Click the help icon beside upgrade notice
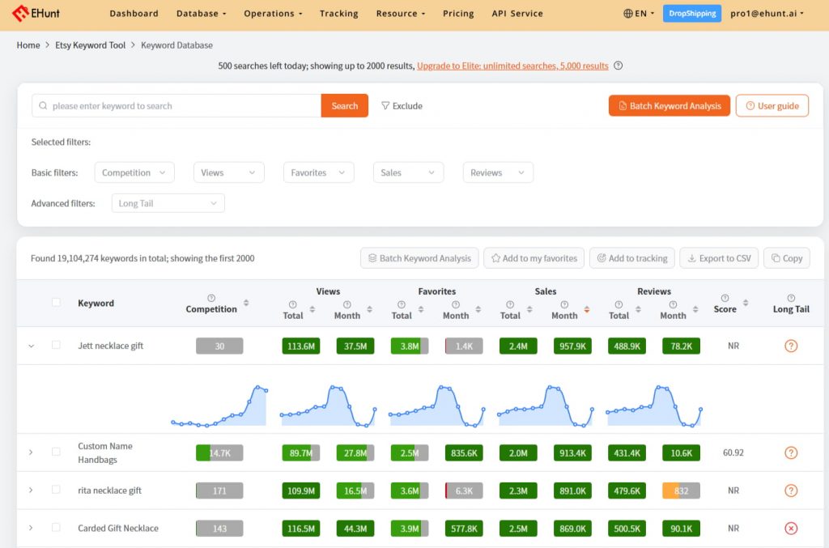Image resolution: width=829 pixels, height=548 pixels. coord(618,66)
